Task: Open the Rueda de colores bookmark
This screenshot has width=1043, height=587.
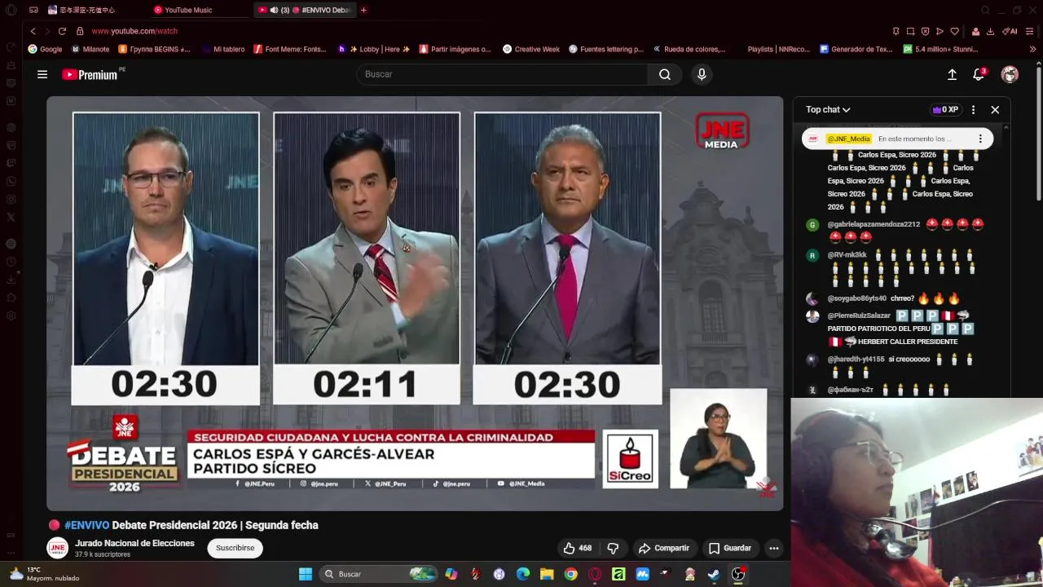Action: [689, 49]
